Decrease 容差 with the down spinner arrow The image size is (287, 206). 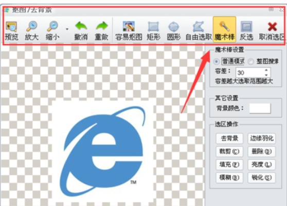[266, 75]
